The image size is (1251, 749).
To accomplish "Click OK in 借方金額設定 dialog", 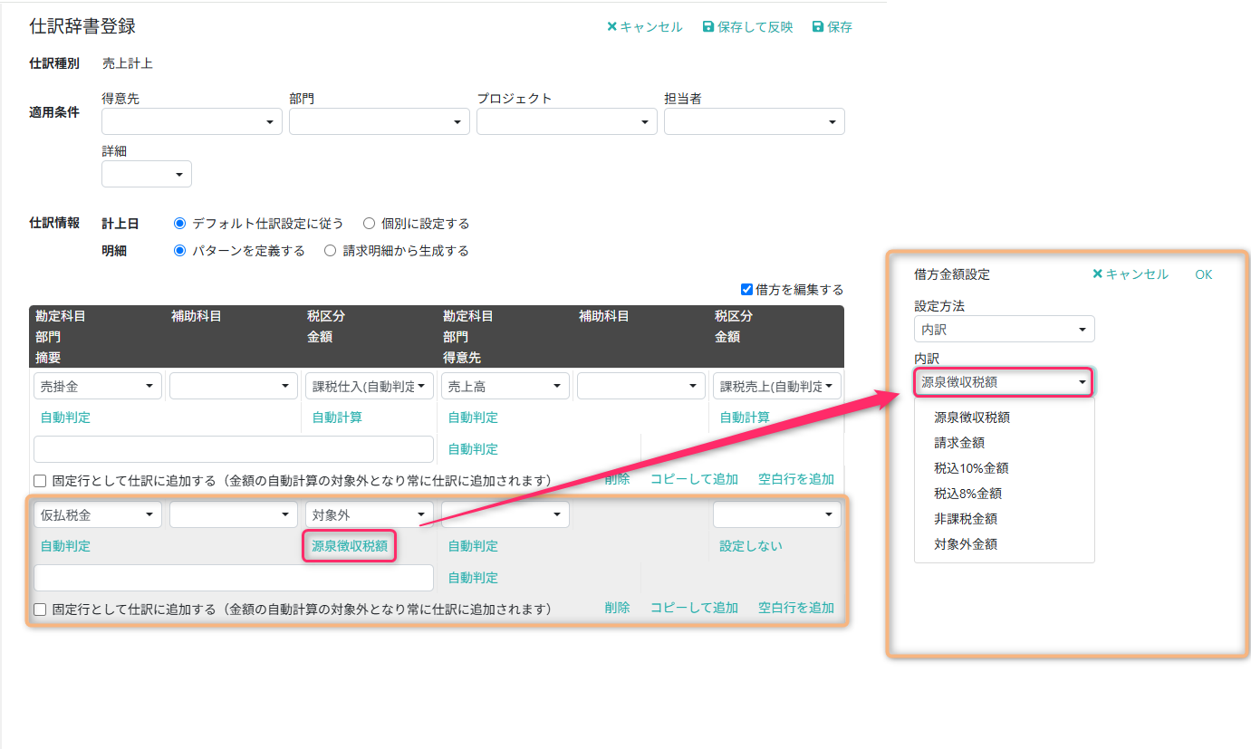I will pos(1203,274).
